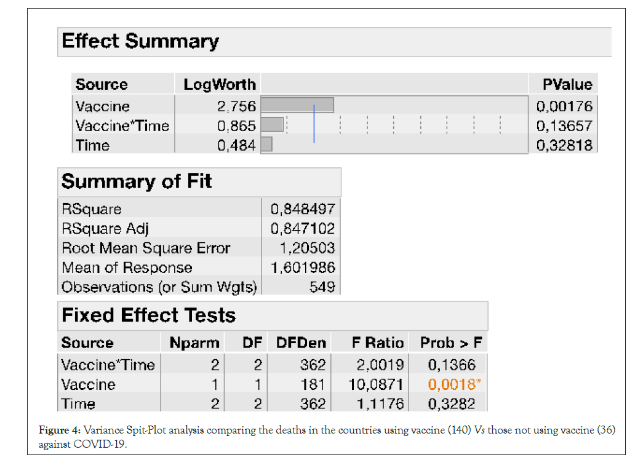
Task: Click the PValue column header
Action: (x=567, y=84)
